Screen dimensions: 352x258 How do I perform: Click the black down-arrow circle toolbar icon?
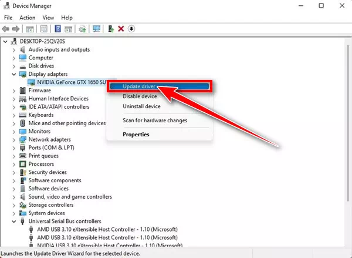pyautogui.click(x=131, y=28)
